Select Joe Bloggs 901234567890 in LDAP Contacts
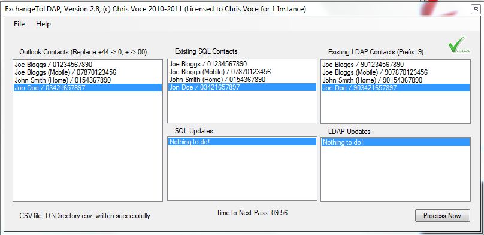This screenshot has width=484, height=235. pyautogui.click(x=395, y=65)
